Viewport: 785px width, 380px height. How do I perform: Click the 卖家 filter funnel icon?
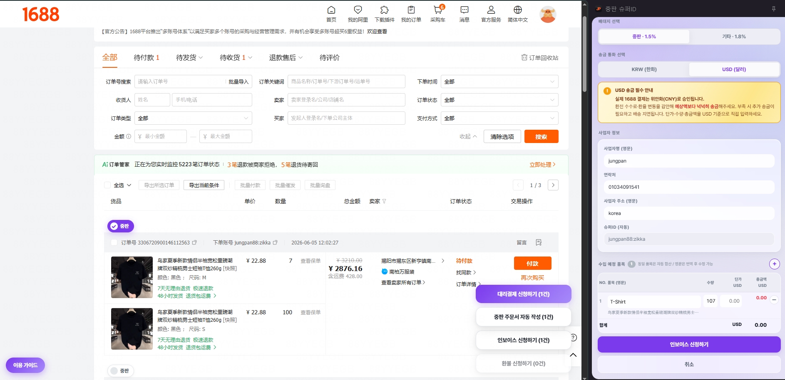pyautogui.click(x=384, y=201)
